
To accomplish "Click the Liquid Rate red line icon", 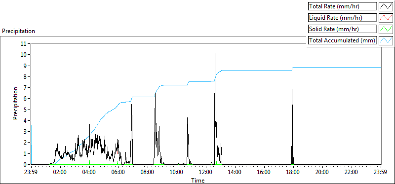I will point(386,18).
